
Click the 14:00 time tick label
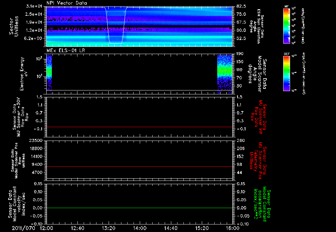click(x=139, y=228)
